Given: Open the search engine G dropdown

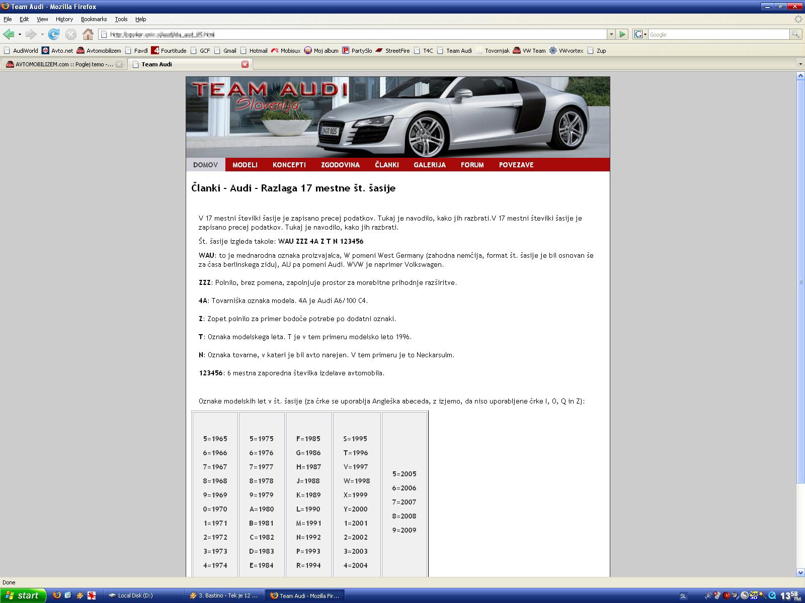Looking at the screenshot, I should [640, 34].
